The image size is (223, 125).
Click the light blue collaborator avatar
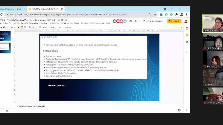125,21
